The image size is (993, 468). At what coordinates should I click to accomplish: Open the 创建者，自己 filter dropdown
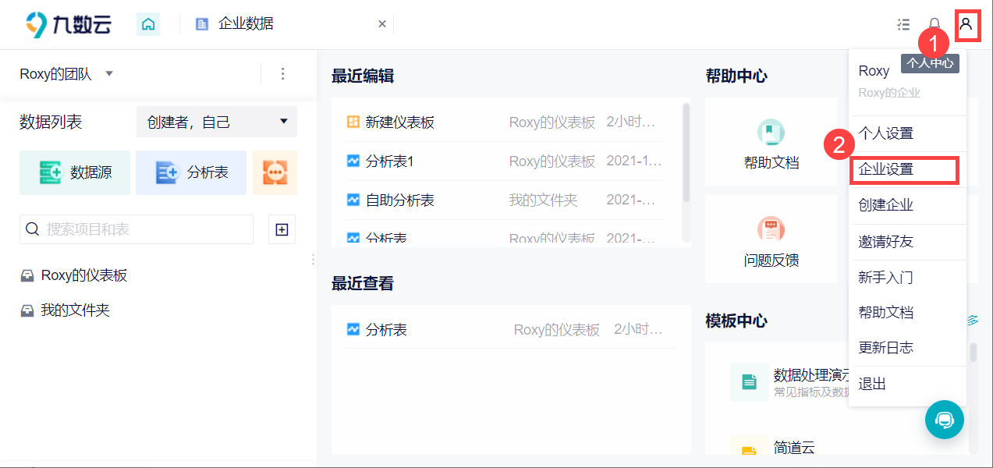click(x=217, y=122)
